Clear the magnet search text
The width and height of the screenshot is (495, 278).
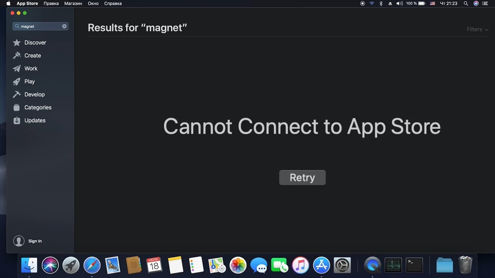[64, 26]
